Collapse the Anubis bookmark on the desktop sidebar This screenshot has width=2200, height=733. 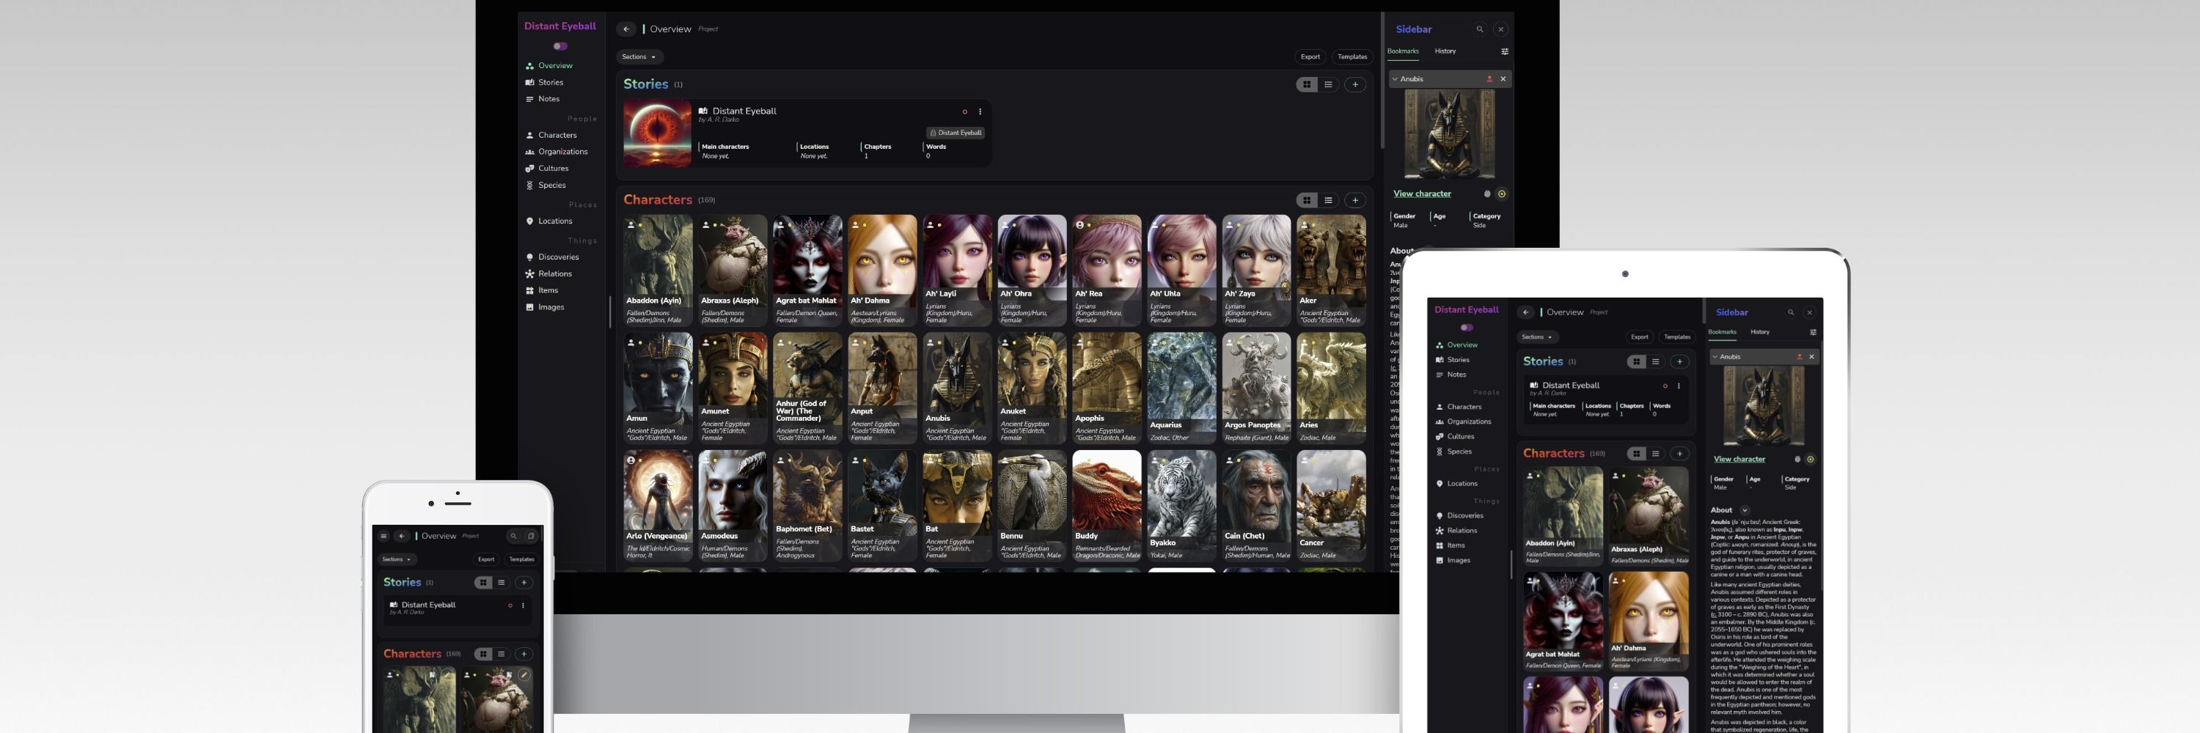coord(1396,78)
